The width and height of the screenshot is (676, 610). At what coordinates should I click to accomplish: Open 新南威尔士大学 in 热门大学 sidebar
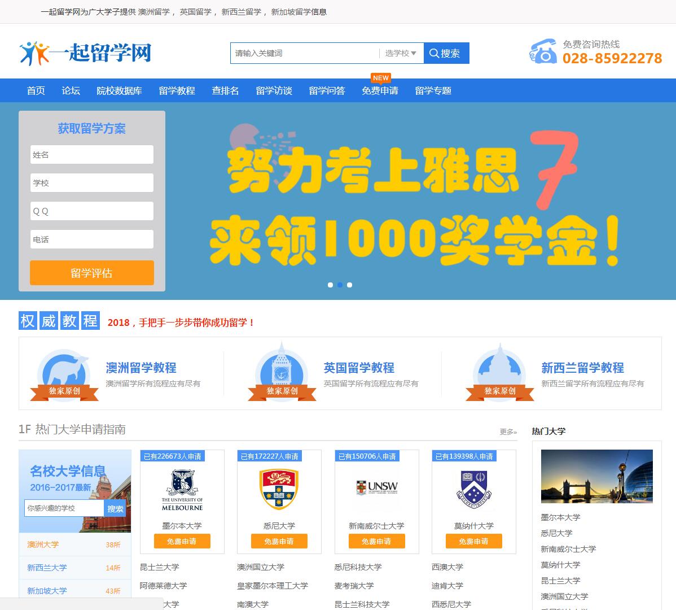click(568, 549)
